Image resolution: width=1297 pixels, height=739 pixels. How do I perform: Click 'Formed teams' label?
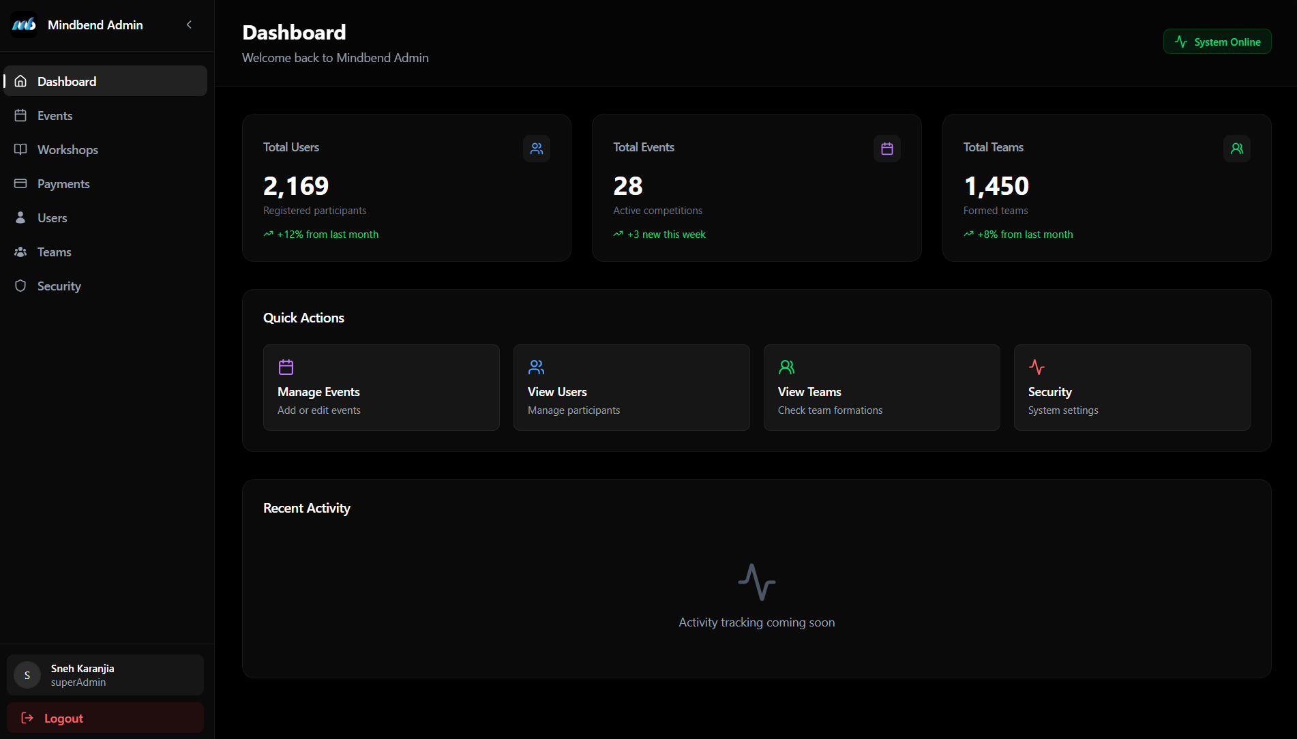coord(996,211)
